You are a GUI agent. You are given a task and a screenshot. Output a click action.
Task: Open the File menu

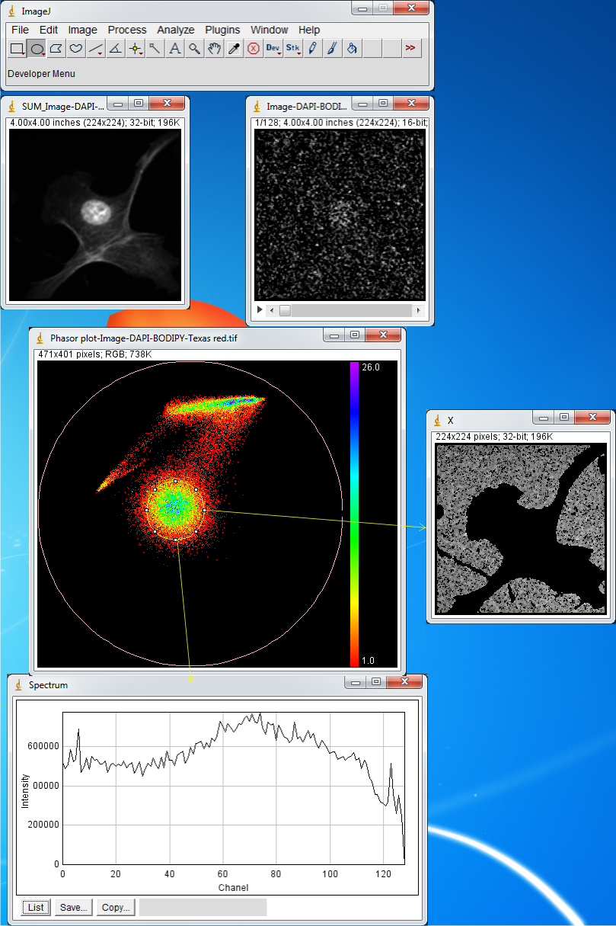(x=20, y=30)
